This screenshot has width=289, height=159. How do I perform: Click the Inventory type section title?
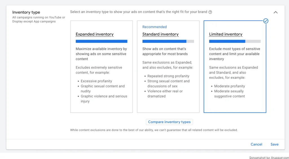pyautogui.click(x=26, y=12)
